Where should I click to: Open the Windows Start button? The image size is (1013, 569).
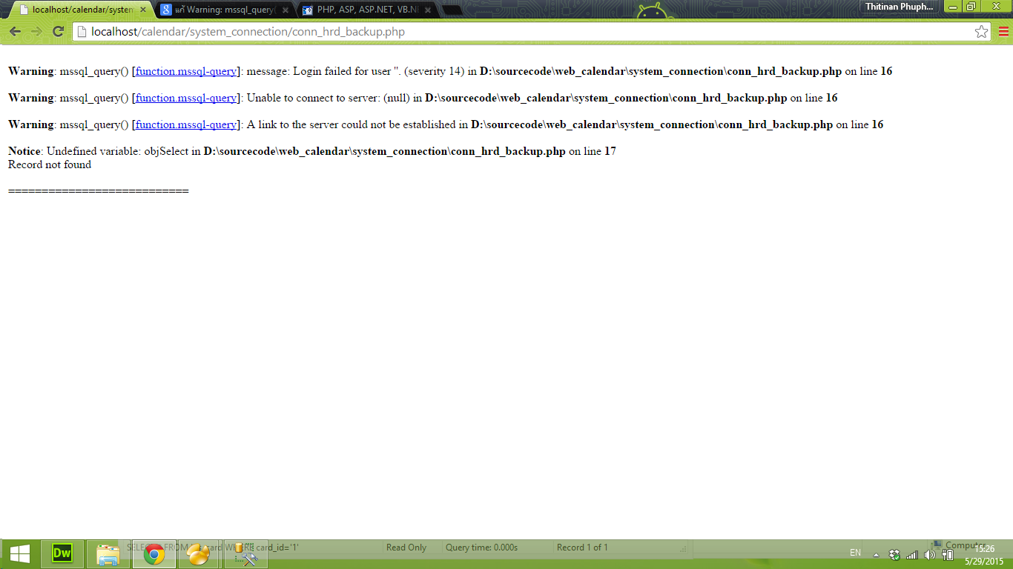20,554
